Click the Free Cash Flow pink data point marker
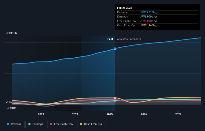 point(115,99)
